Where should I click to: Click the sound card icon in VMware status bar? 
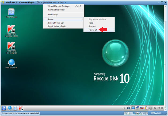coord(140,113)
